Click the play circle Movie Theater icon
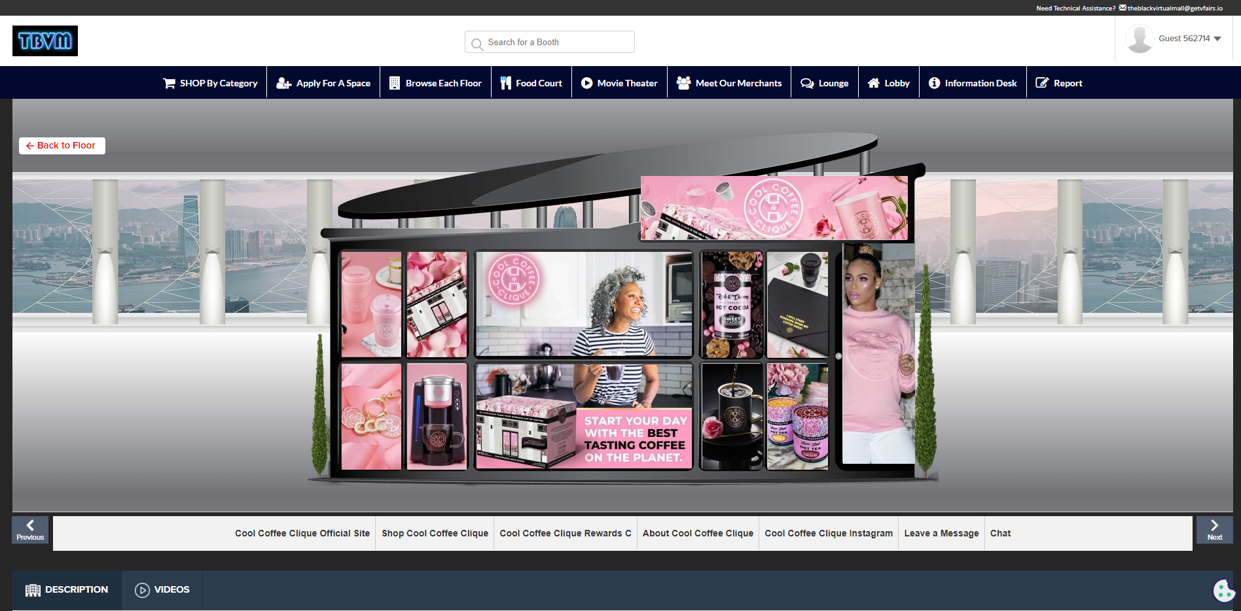1241x611 pixels. click(587, 83)
